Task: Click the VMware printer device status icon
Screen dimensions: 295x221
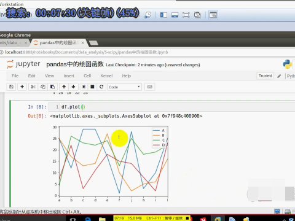Action: (288, 211)
